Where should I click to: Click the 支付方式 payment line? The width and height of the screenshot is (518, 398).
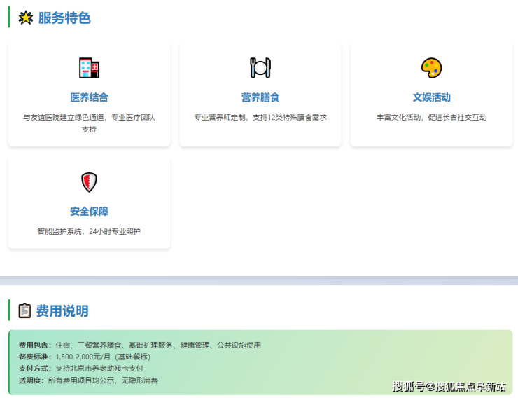80,369
